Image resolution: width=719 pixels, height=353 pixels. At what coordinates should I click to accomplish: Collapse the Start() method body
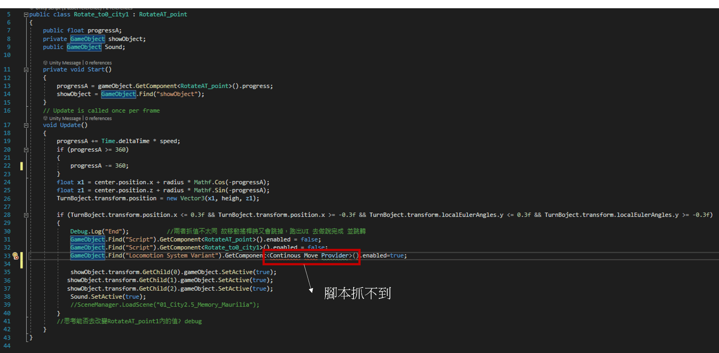(x=26, y=70)
